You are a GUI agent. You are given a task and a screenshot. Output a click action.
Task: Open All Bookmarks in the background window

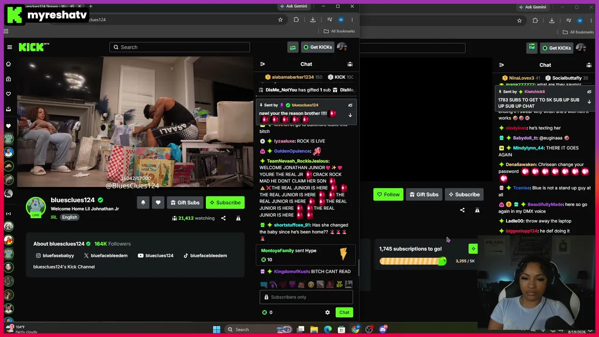578,32
